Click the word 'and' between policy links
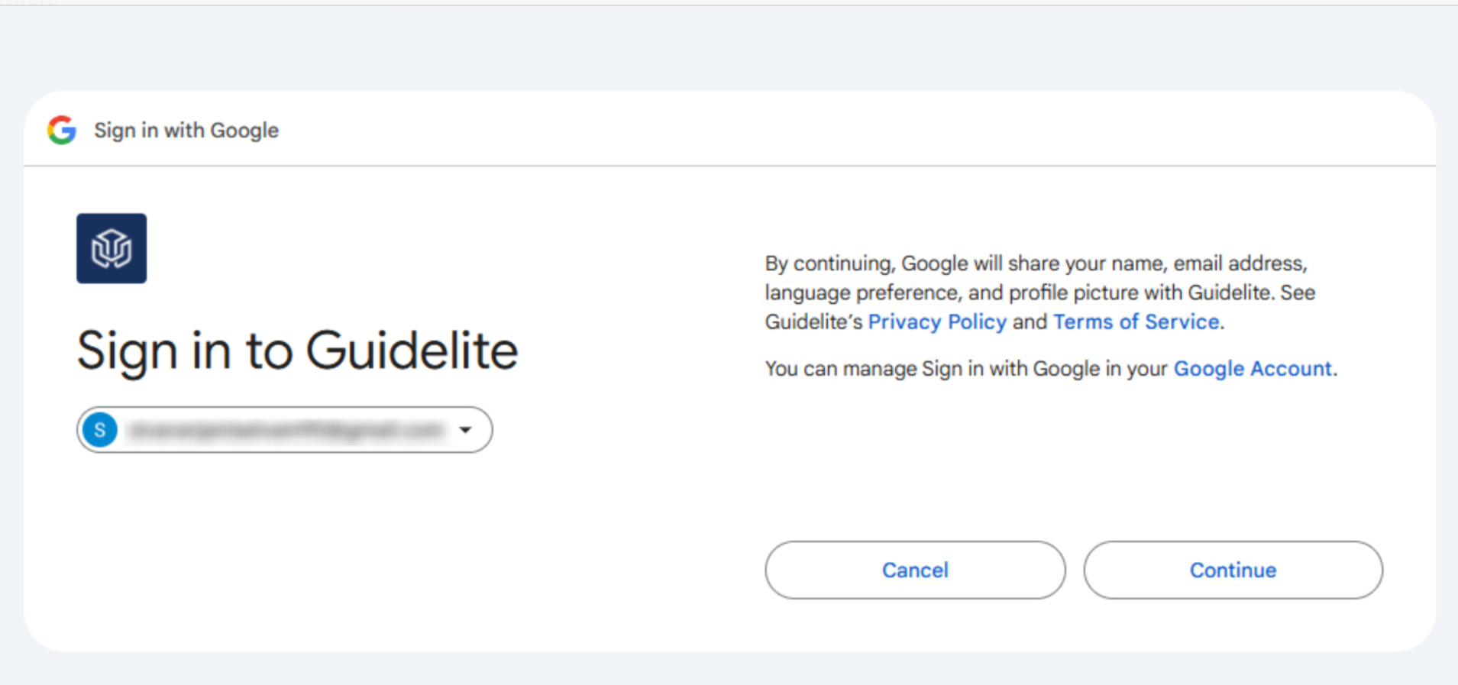1458x685 pixels. coord(1030,322)
